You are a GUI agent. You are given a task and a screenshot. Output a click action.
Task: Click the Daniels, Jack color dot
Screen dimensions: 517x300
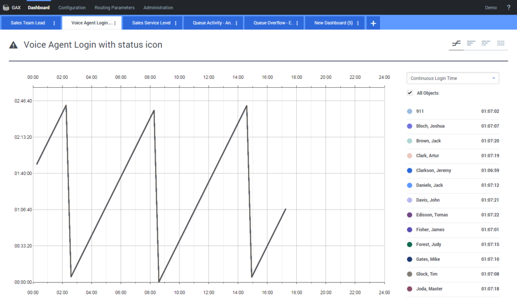409,185
